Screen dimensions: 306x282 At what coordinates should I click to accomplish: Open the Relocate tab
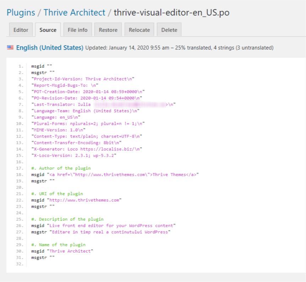pos(140,30)
